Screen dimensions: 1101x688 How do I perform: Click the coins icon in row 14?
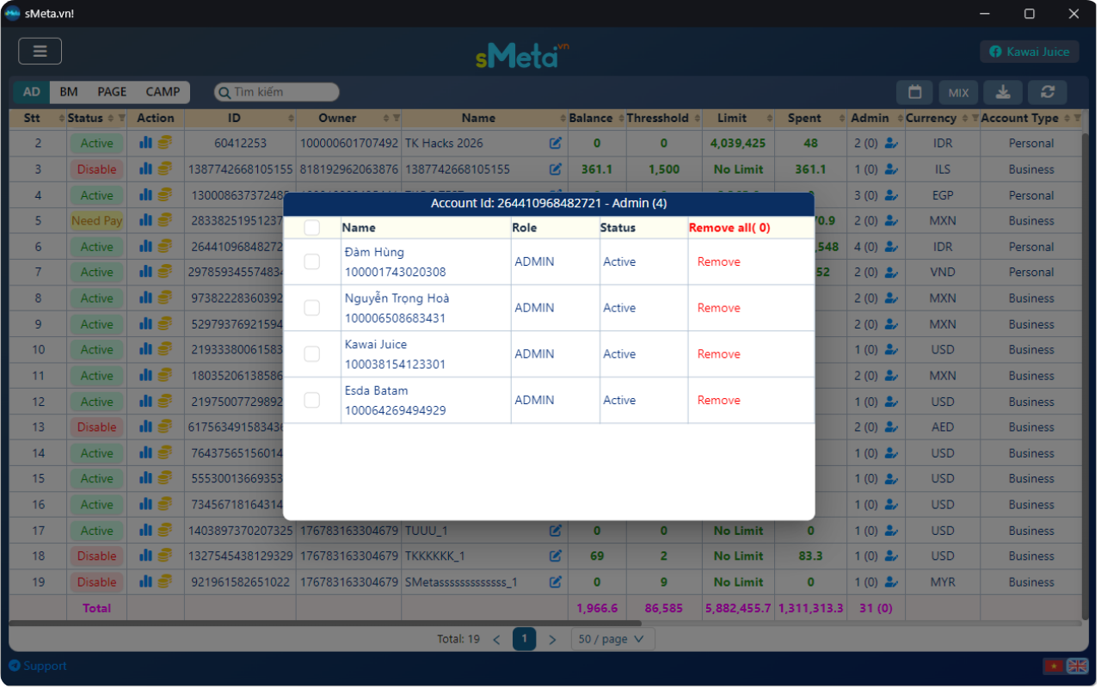click(164, 453)
